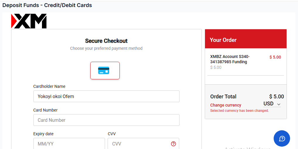Image resolution: width=298 pixels, height=149 pixels.
Task: Select the MM/YY expiry date field
Action: (x=69, y=144)
